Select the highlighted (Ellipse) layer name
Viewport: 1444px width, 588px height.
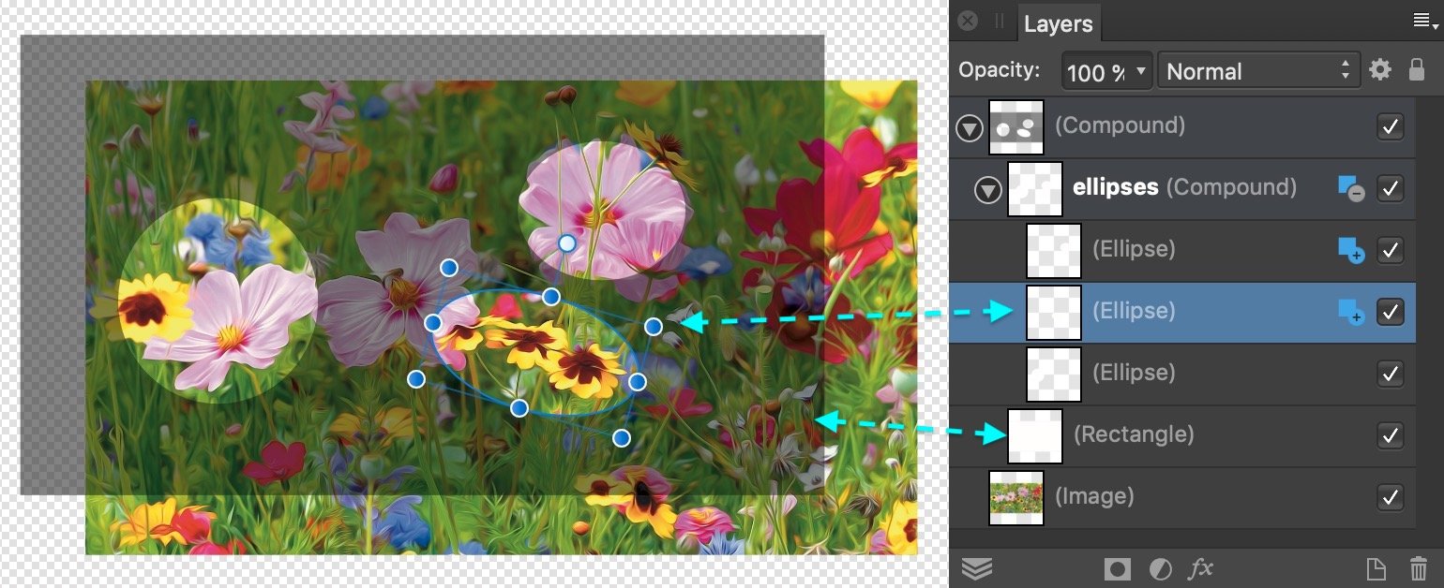pyautogui.click(x=1134, y=311)
